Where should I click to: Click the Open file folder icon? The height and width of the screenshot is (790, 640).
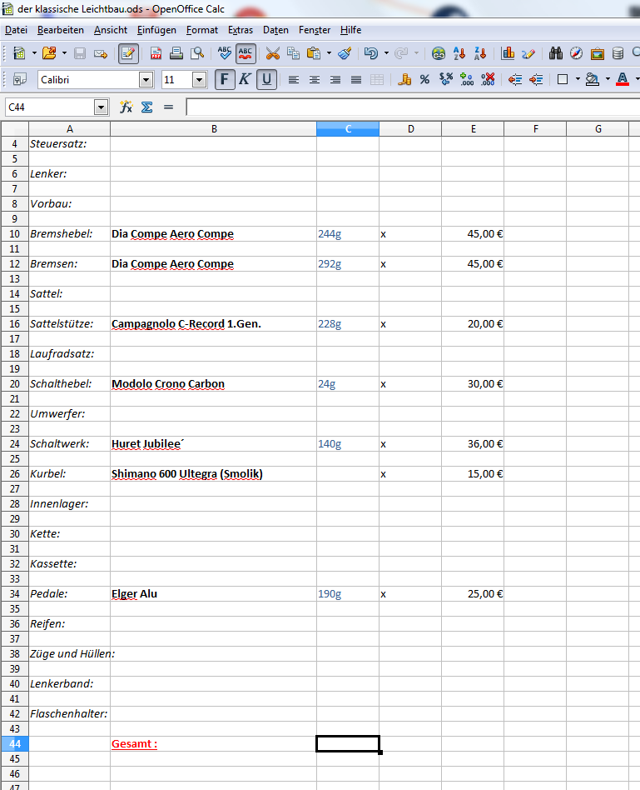[49, 52]
